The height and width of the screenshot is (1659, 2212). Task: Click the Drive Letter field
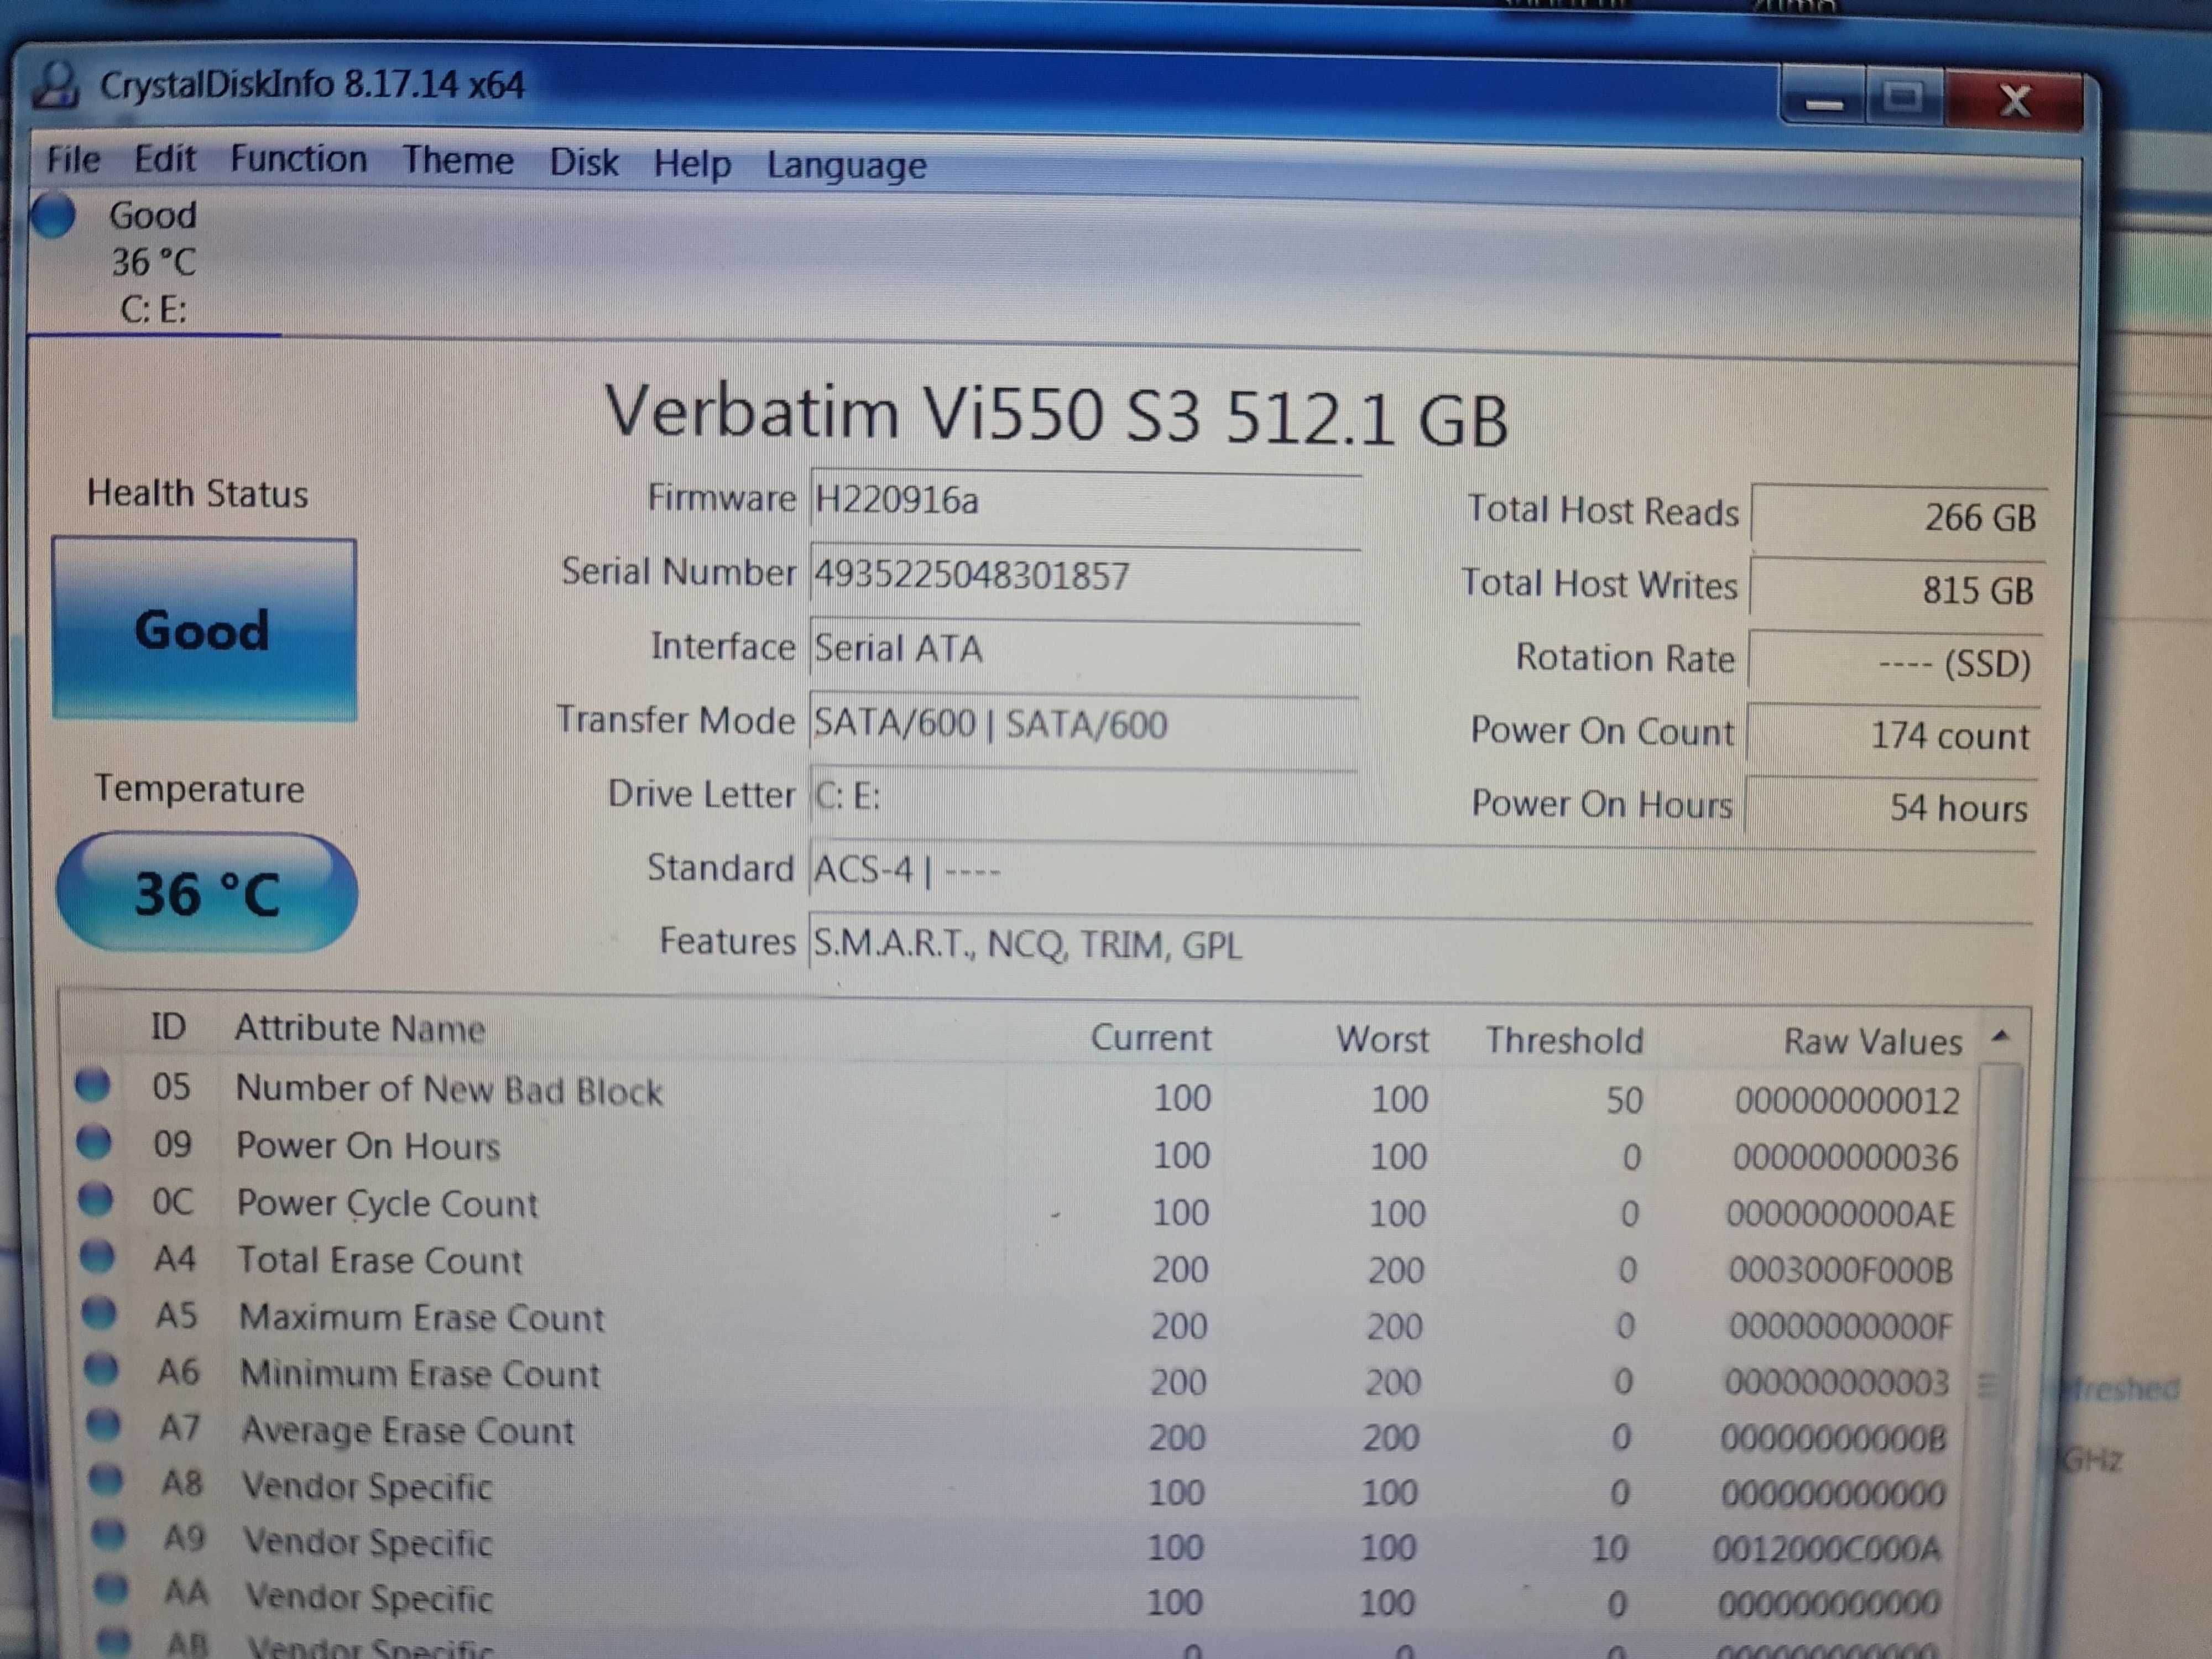point(1082,797)
